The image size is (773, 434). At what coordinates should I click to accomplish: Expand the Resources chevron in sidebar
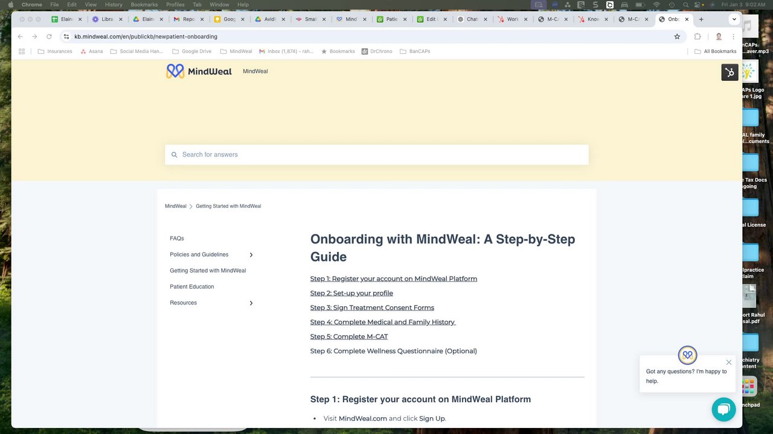[x=251, y=303]
